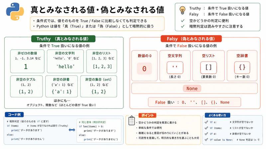Screen dimensions: 266x149
Task: Select the green Truthy(真とみなされる値)header badge
Action: tap(63, 39)
